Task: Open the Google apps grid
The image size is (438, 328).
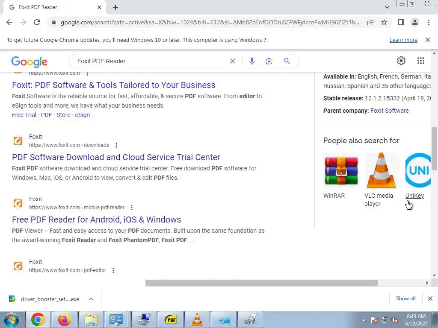Action: (421, 61)
